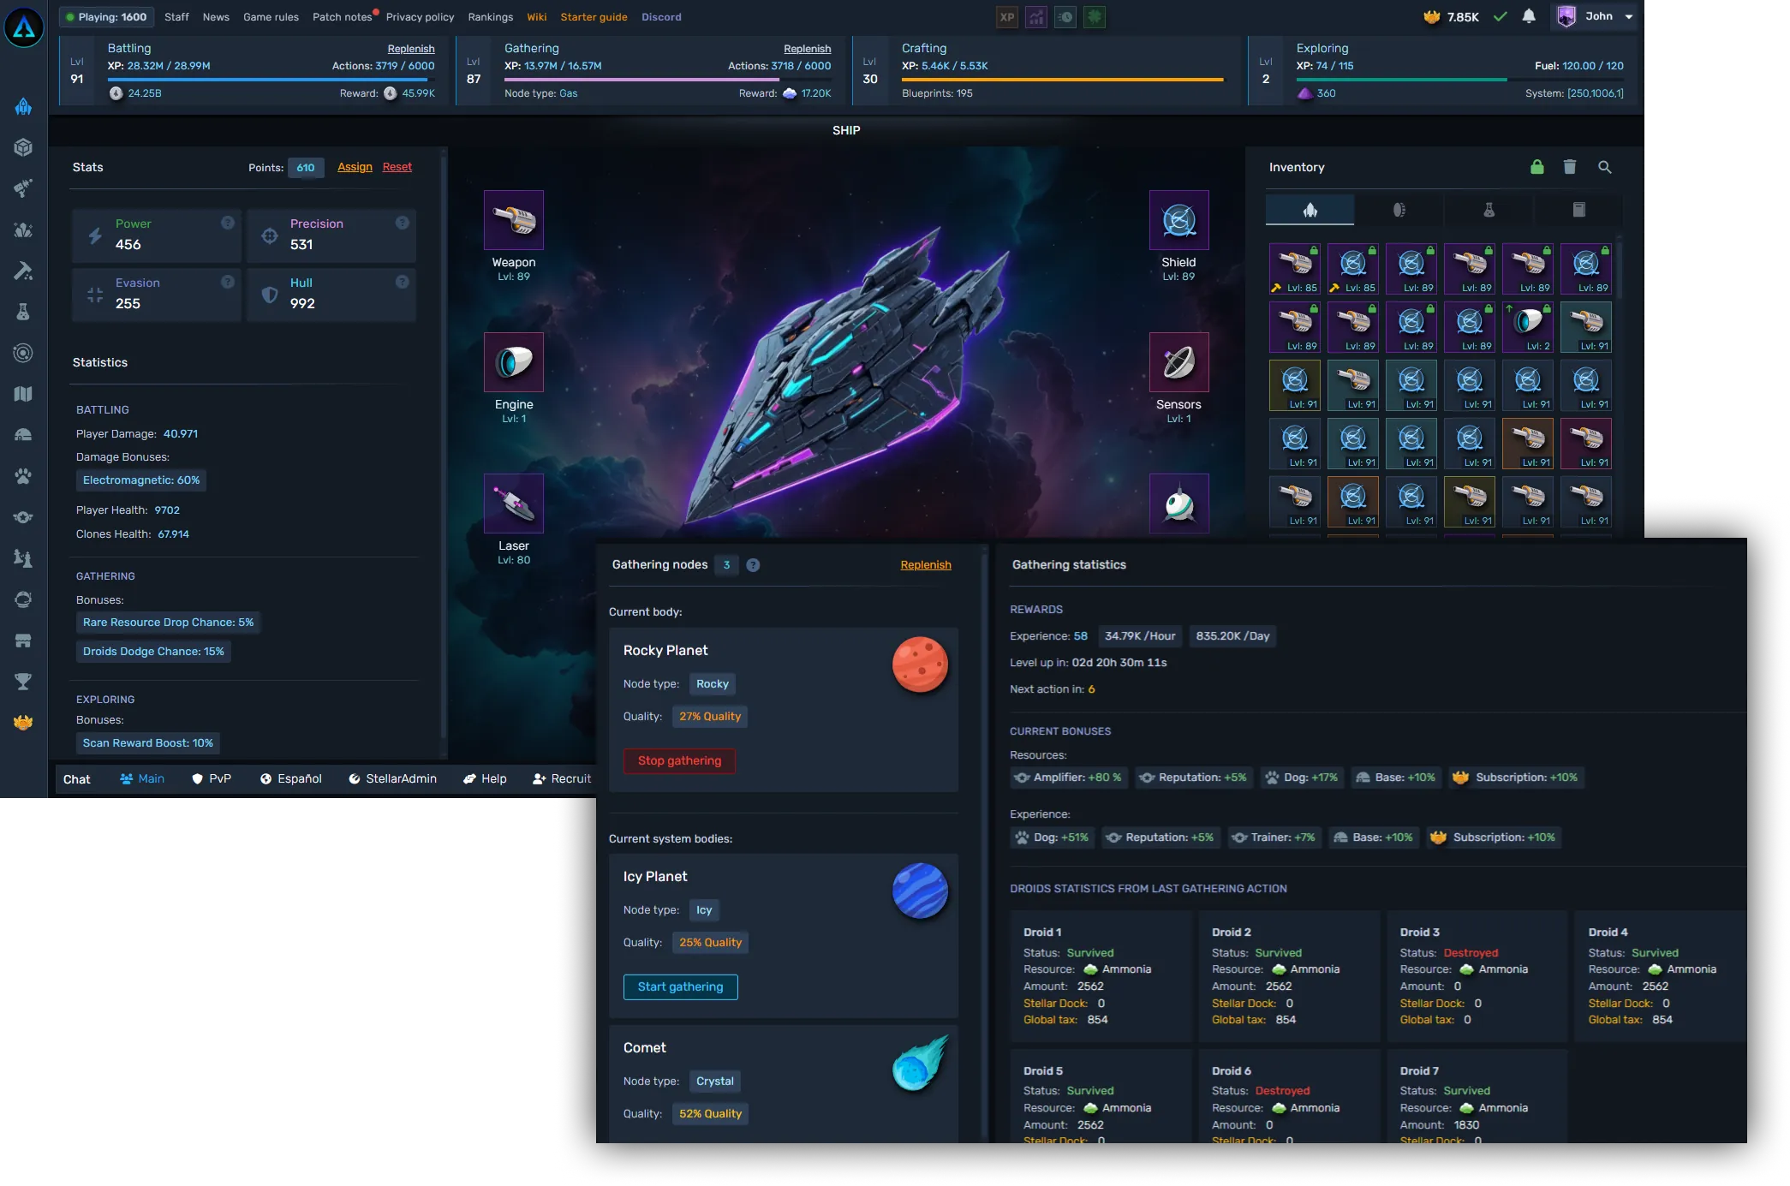
Task: Open the flask sidebar icon
Action: pos(23,312)
